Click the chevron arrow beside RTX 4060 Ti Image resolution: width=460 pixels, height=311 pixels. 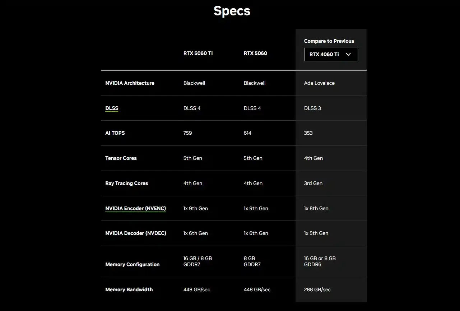tap(348, 55)
